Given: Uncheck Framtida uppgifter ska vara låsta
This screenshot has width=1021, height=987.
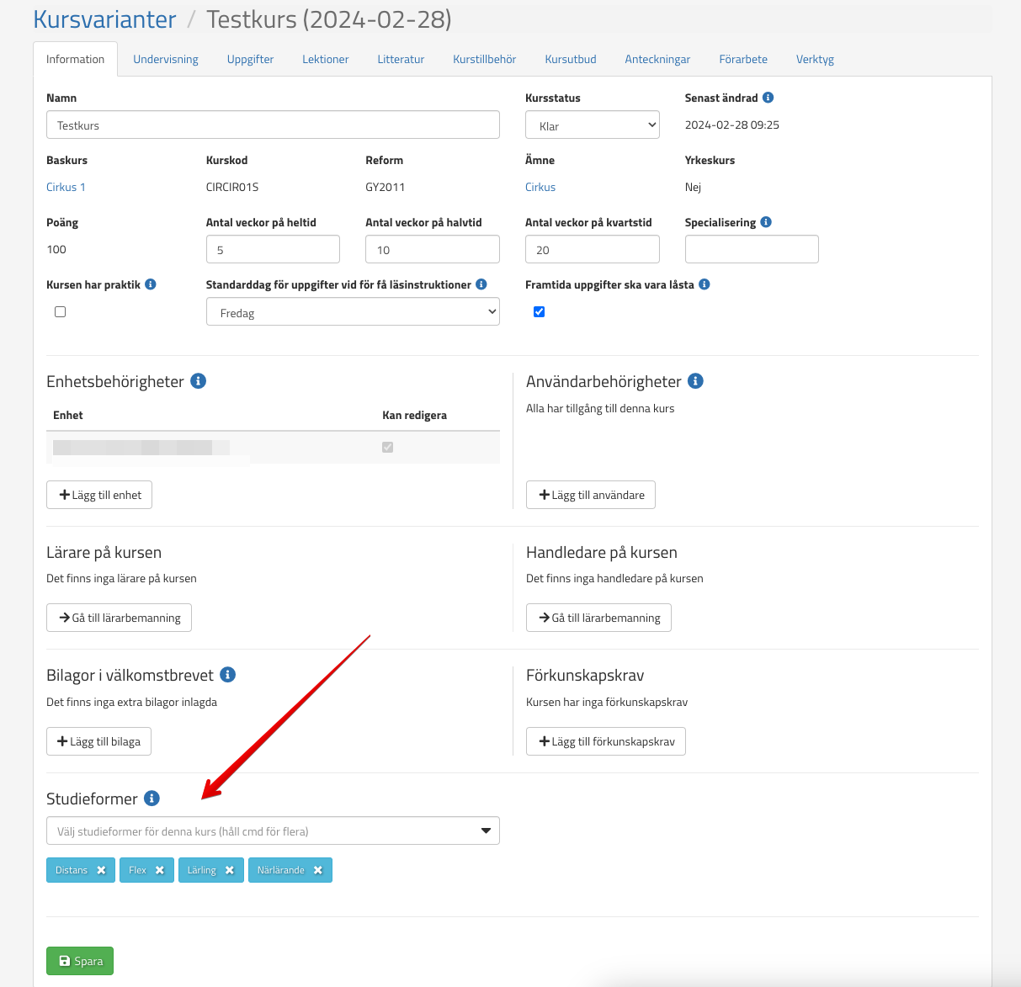Looking at the screenshot, I should (539, 312).
